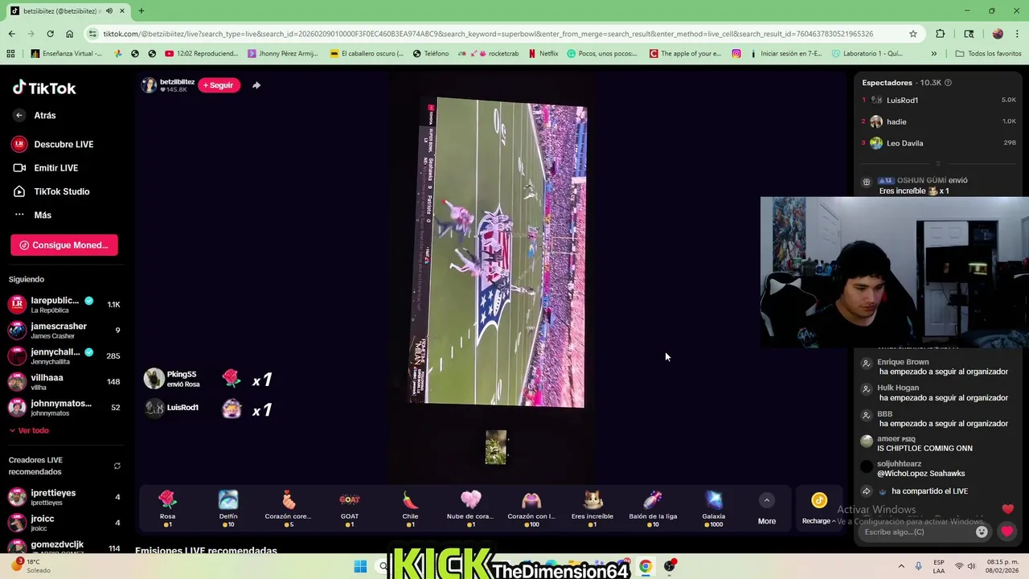Bookmark this page with star
This screenshot has height=579, width=1029.
[913, 34]
